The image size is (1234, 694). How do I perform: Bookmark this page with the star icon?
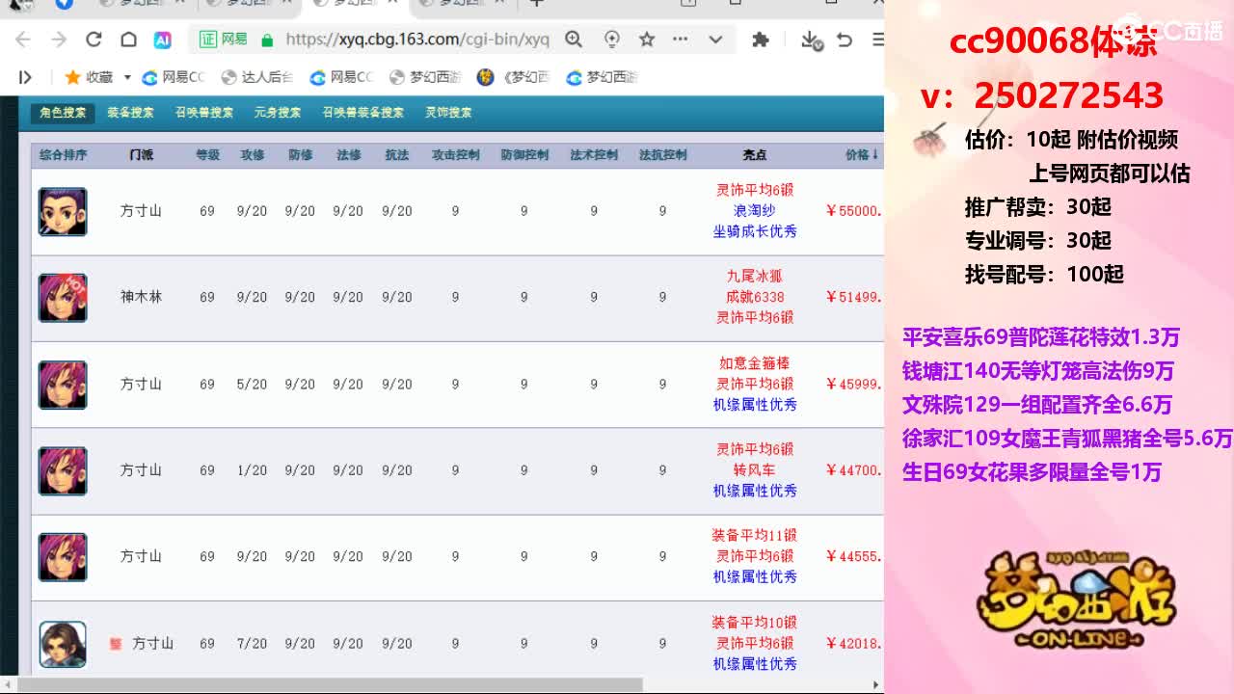tap(647, 40)
